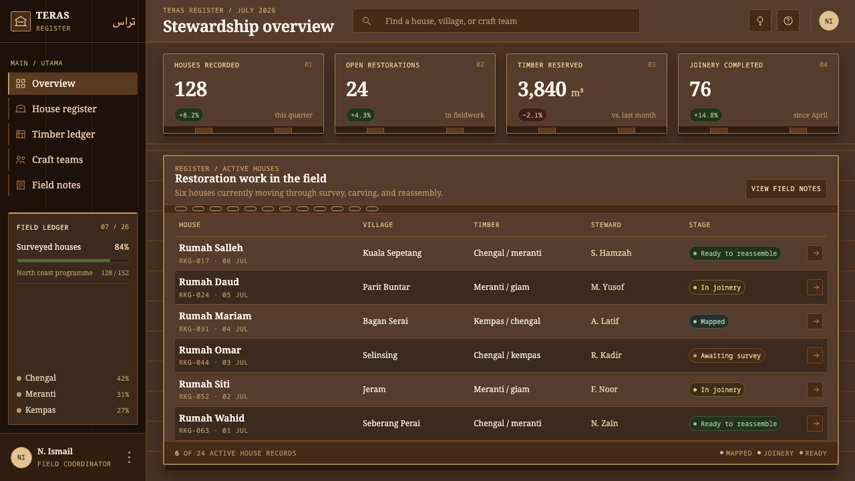Click steward name R. Kadir

(607, 355)
